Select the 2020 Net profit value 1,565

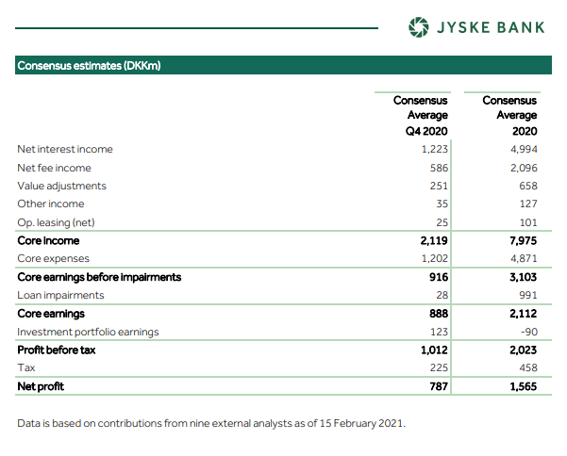point(520,386)
